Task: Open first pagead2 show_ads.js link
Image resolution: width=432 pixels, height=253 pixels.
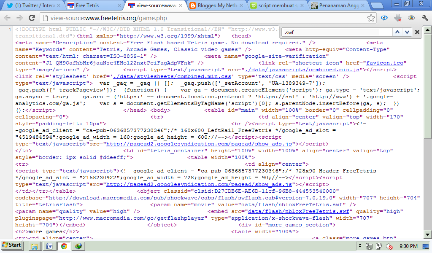Action: point(199,144)
